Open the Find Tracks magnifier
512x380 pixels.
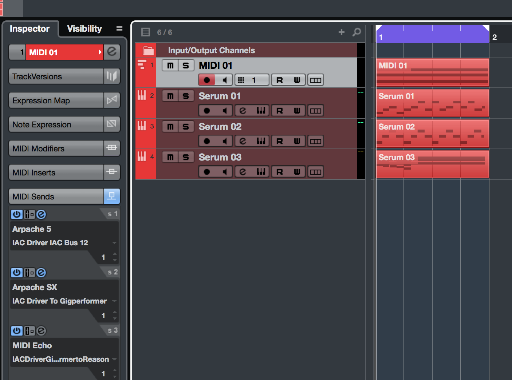(x=357, y=32)
